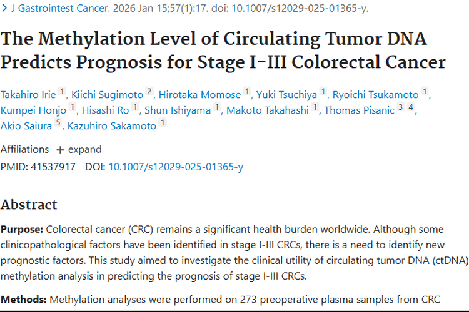Screen dimensions: 469x312
Task: Open author Takahiro Irie's page
Action: point(28,95)
